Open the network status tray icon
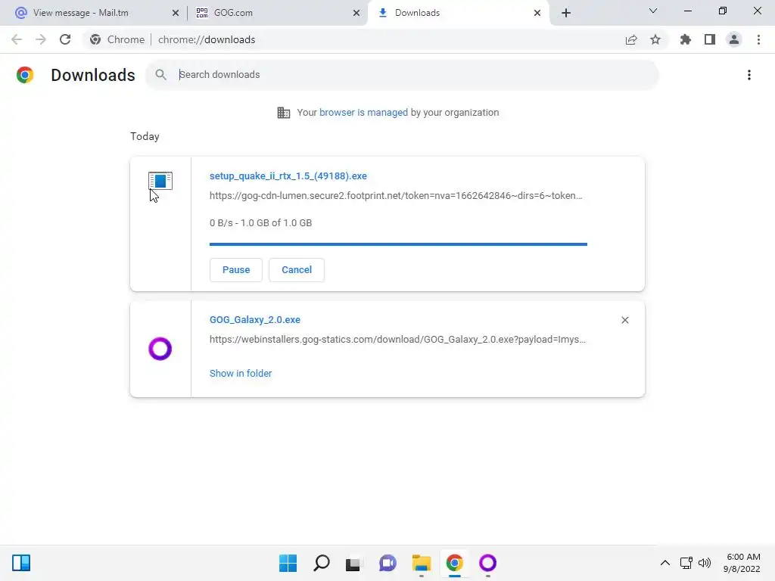The width and height of the screenshot is (775, 581). (x=686, y=563)
